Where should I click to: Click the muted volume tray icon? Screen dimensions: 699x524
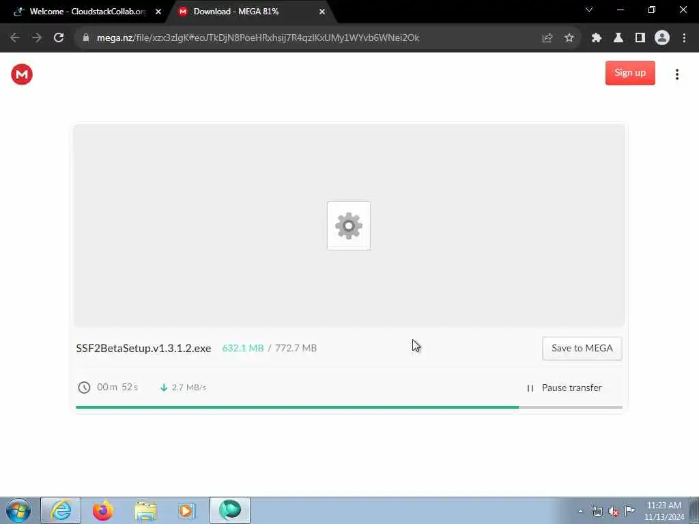point(614,512)
